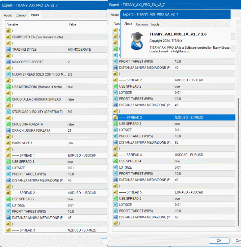This screenshot has width=241, height=247.
Task: Click the string icon beside COMMENTO EA
Action: tap(8, 37)
